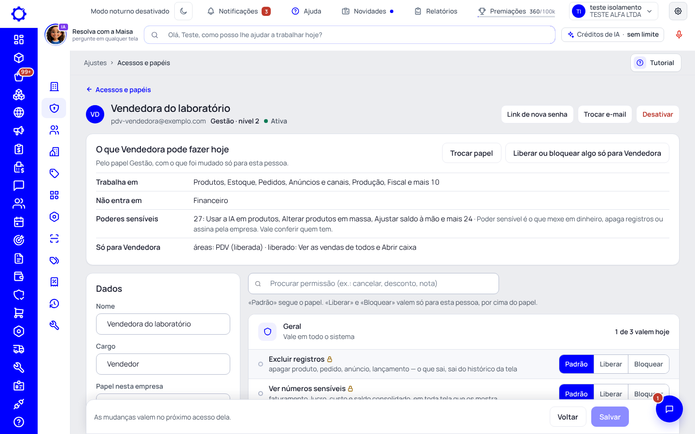This screenshot has width=695, height=434.
Task: Set Ver números sensíveis to Liberar
Action: click(611, 392)
